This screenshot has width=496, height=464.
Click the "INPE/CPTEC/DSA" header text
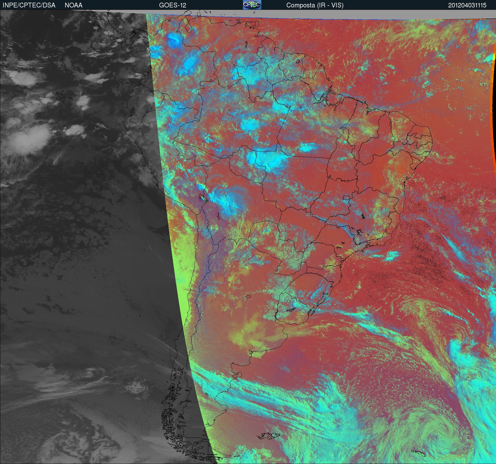point(29,5)
